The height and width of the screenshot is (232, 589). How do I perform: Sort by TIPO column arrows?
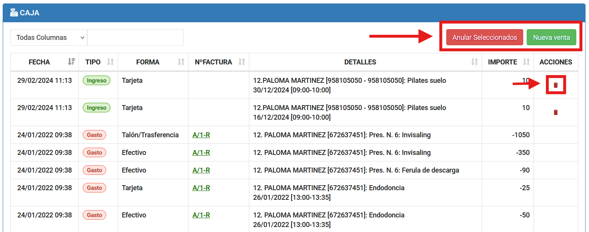click(x=110, y=62)
